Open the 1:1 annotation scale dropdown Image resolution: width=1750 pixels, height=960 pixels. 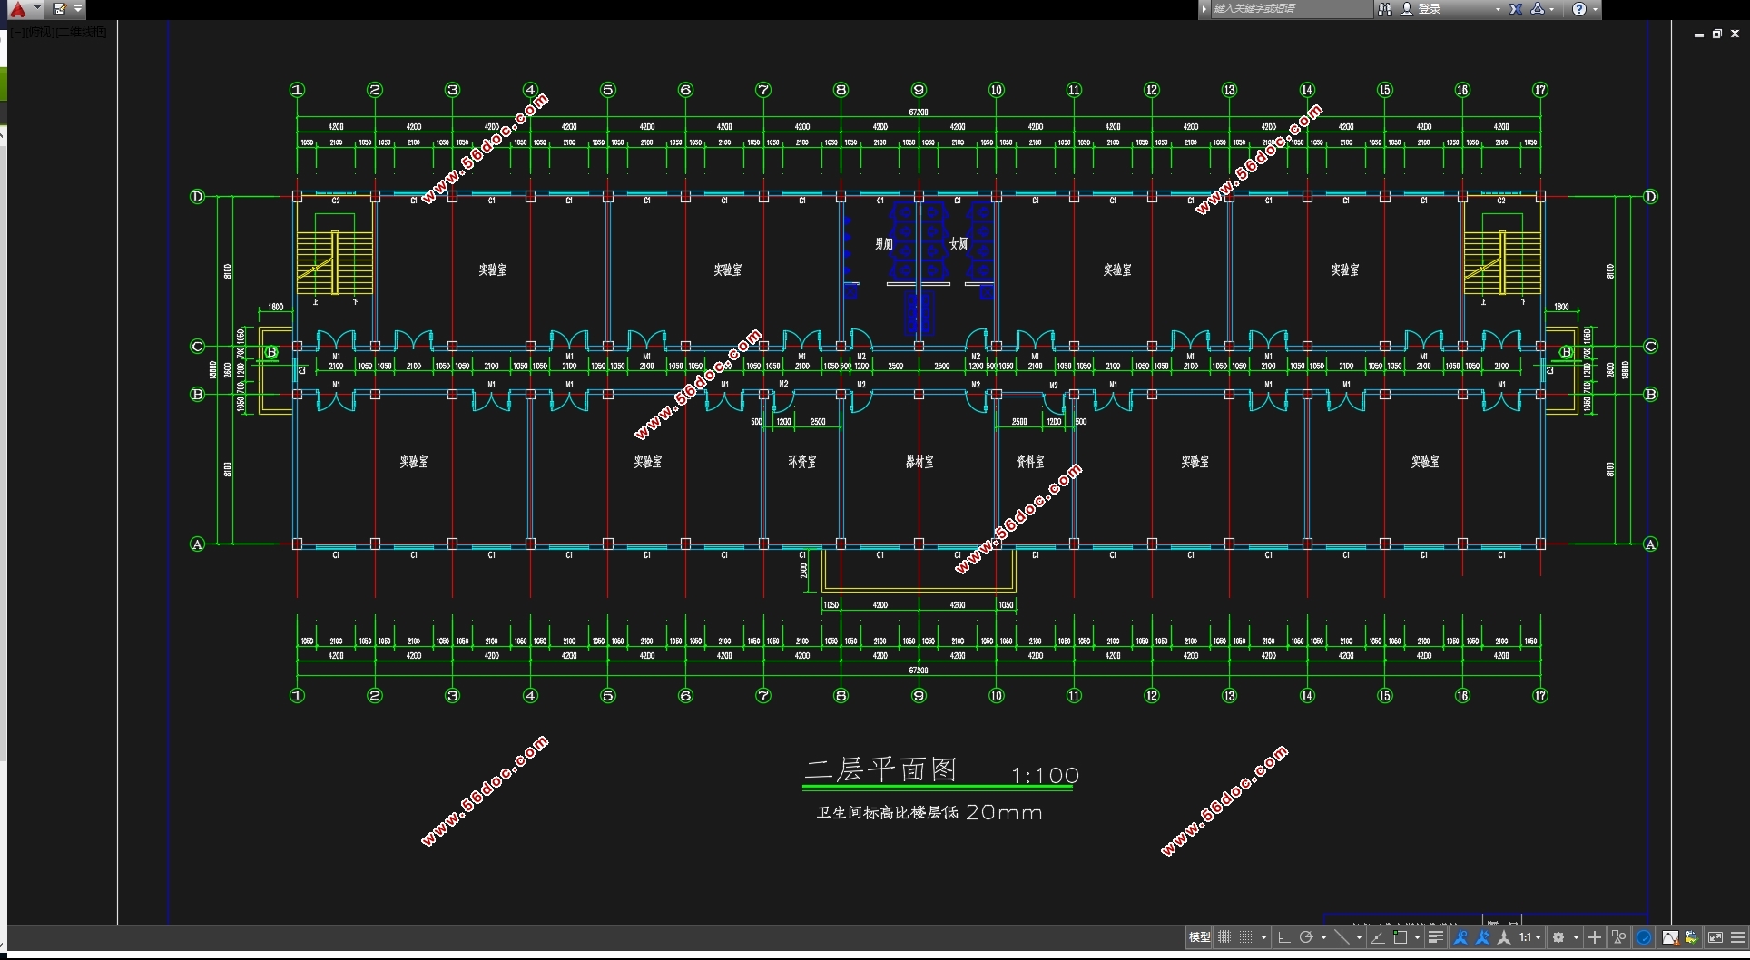pyautogui.click(x=1530, y=937)
